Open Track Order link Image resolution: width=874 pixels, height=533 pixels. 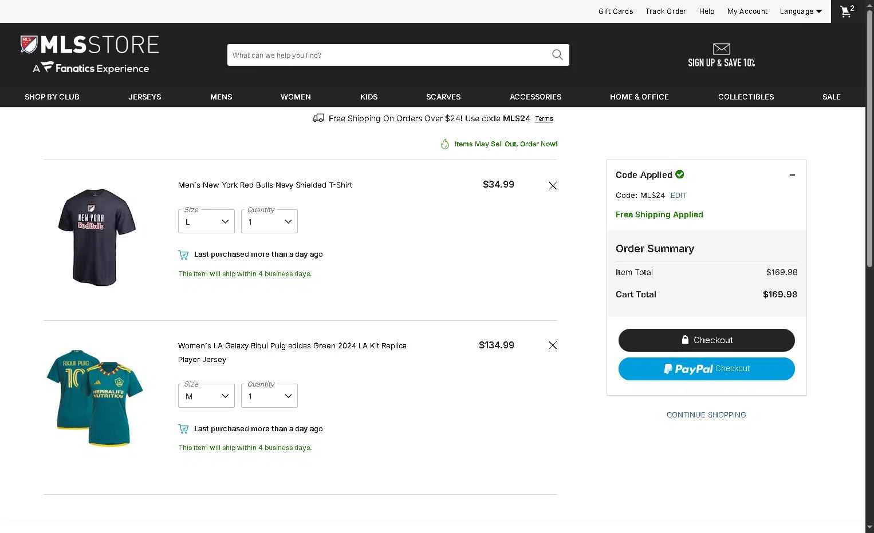(666, 11)
